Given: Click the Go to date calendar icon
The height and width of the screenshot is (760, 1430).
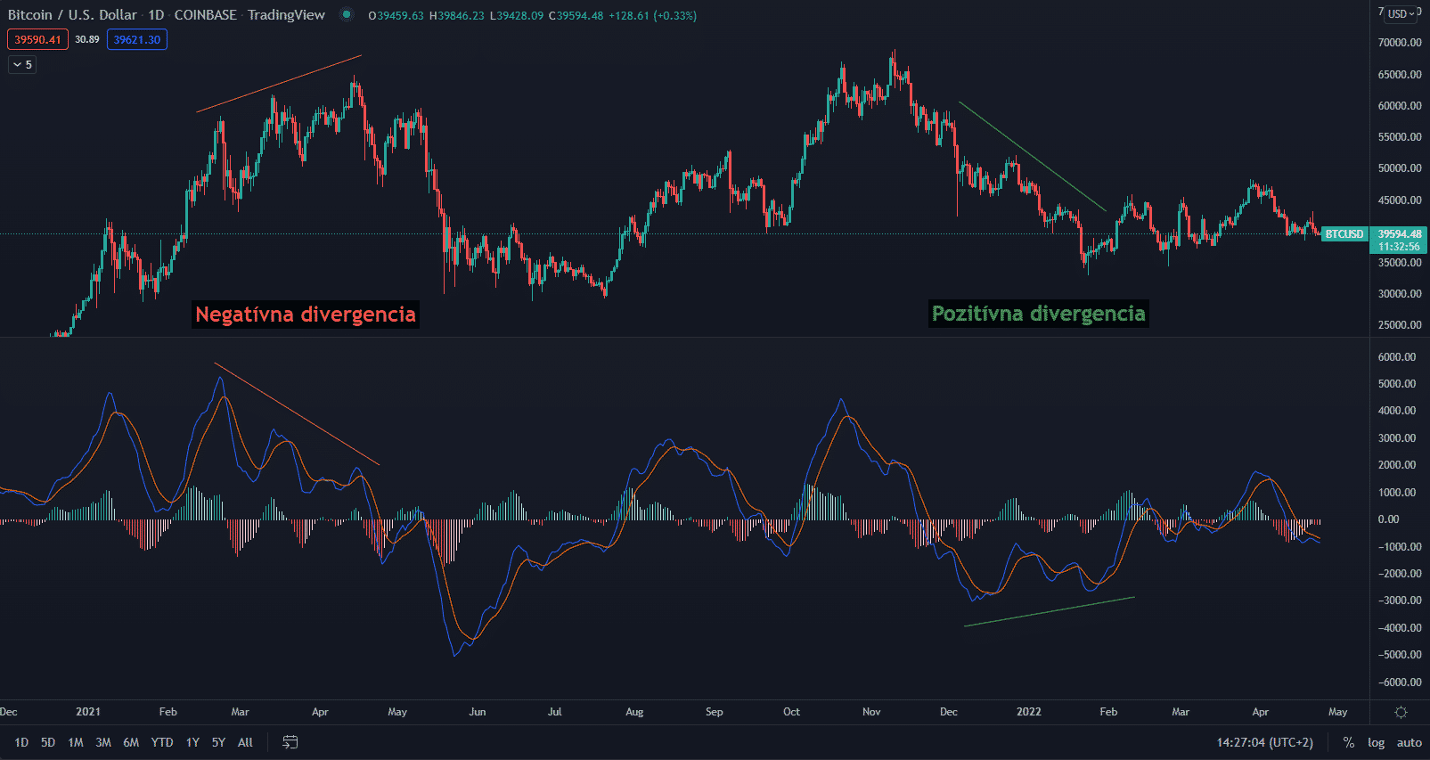Looking at the screenshot, I should pyautogui.click(x=290, y=742).
